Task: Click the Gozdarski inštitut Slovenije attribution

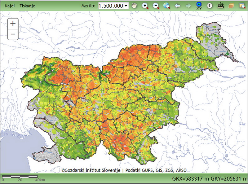Action: tap(91, 170)
